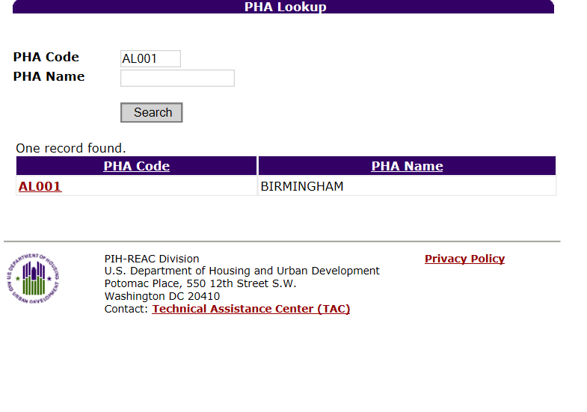Focus the empty PHA Name text box

177,78
